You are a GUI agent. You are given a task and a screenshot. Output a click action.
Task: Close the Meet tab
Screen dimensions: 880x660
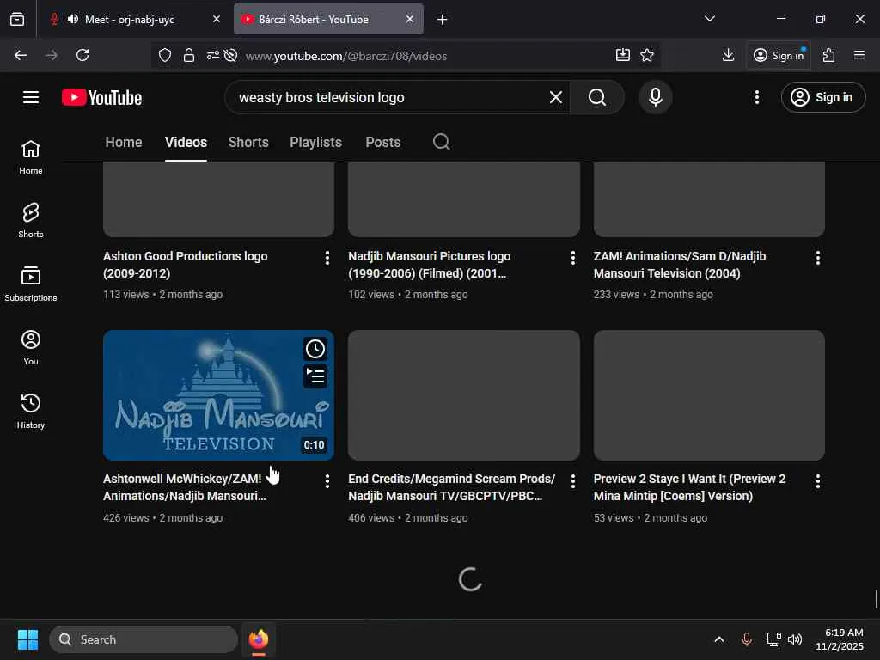217,19
